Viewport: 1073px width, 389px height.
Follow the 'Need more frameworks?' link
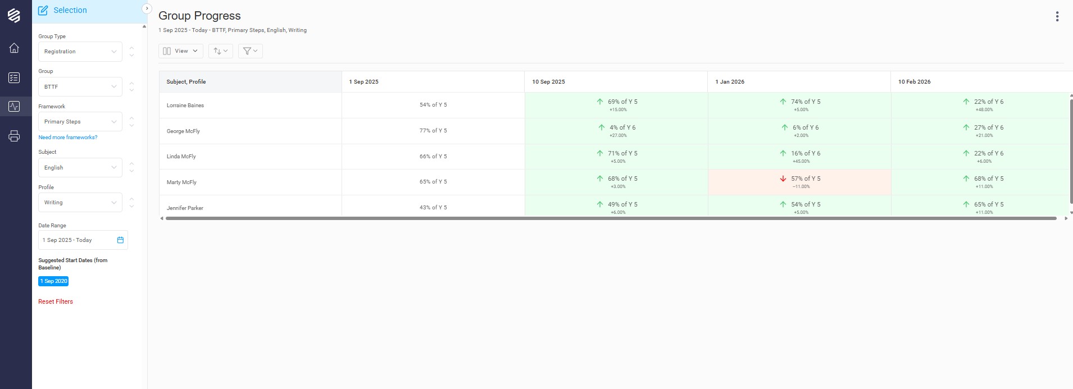[x=68, y=138]
